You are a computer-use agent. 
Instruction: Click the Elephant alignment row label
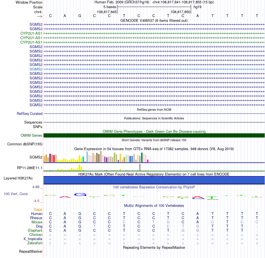[35, 231]
